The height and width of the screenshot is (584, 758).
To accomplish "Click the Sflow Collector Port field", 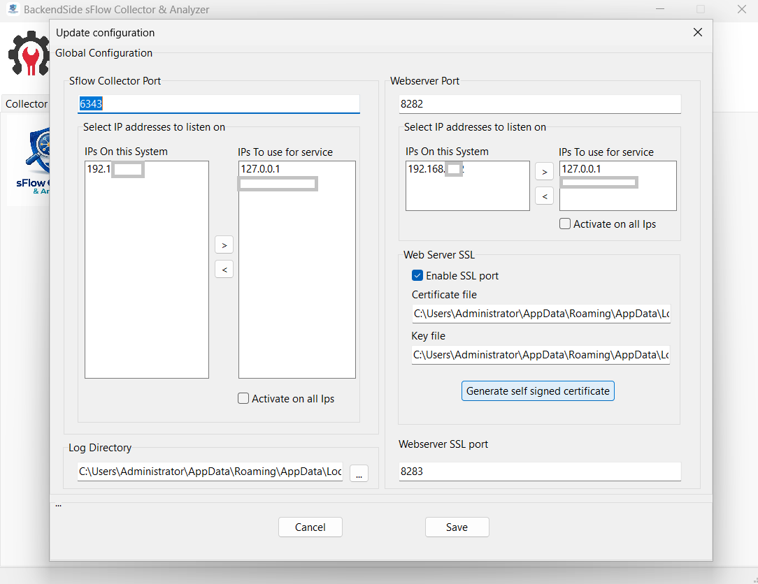I will [x=218, y=104].
